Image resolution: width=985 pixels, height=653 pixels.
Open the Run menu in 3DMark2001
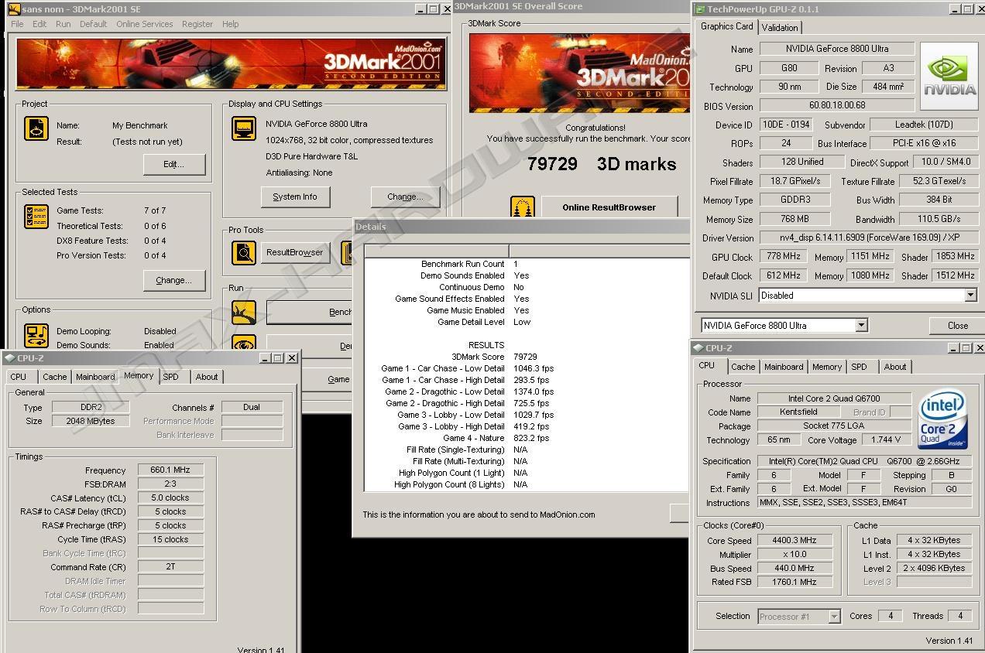tap(63, 24)
